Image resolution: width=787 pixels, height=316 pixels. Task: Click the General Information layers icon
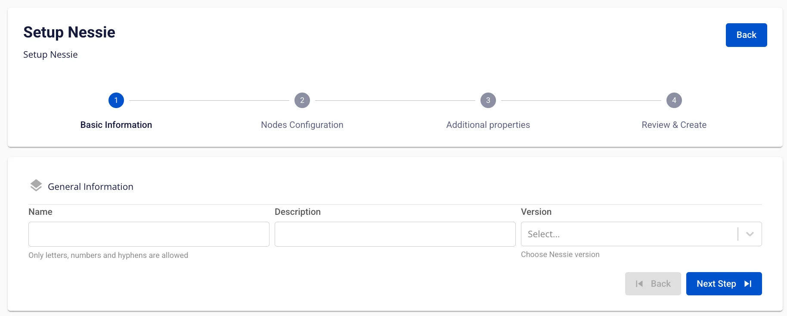pos(36,186)
